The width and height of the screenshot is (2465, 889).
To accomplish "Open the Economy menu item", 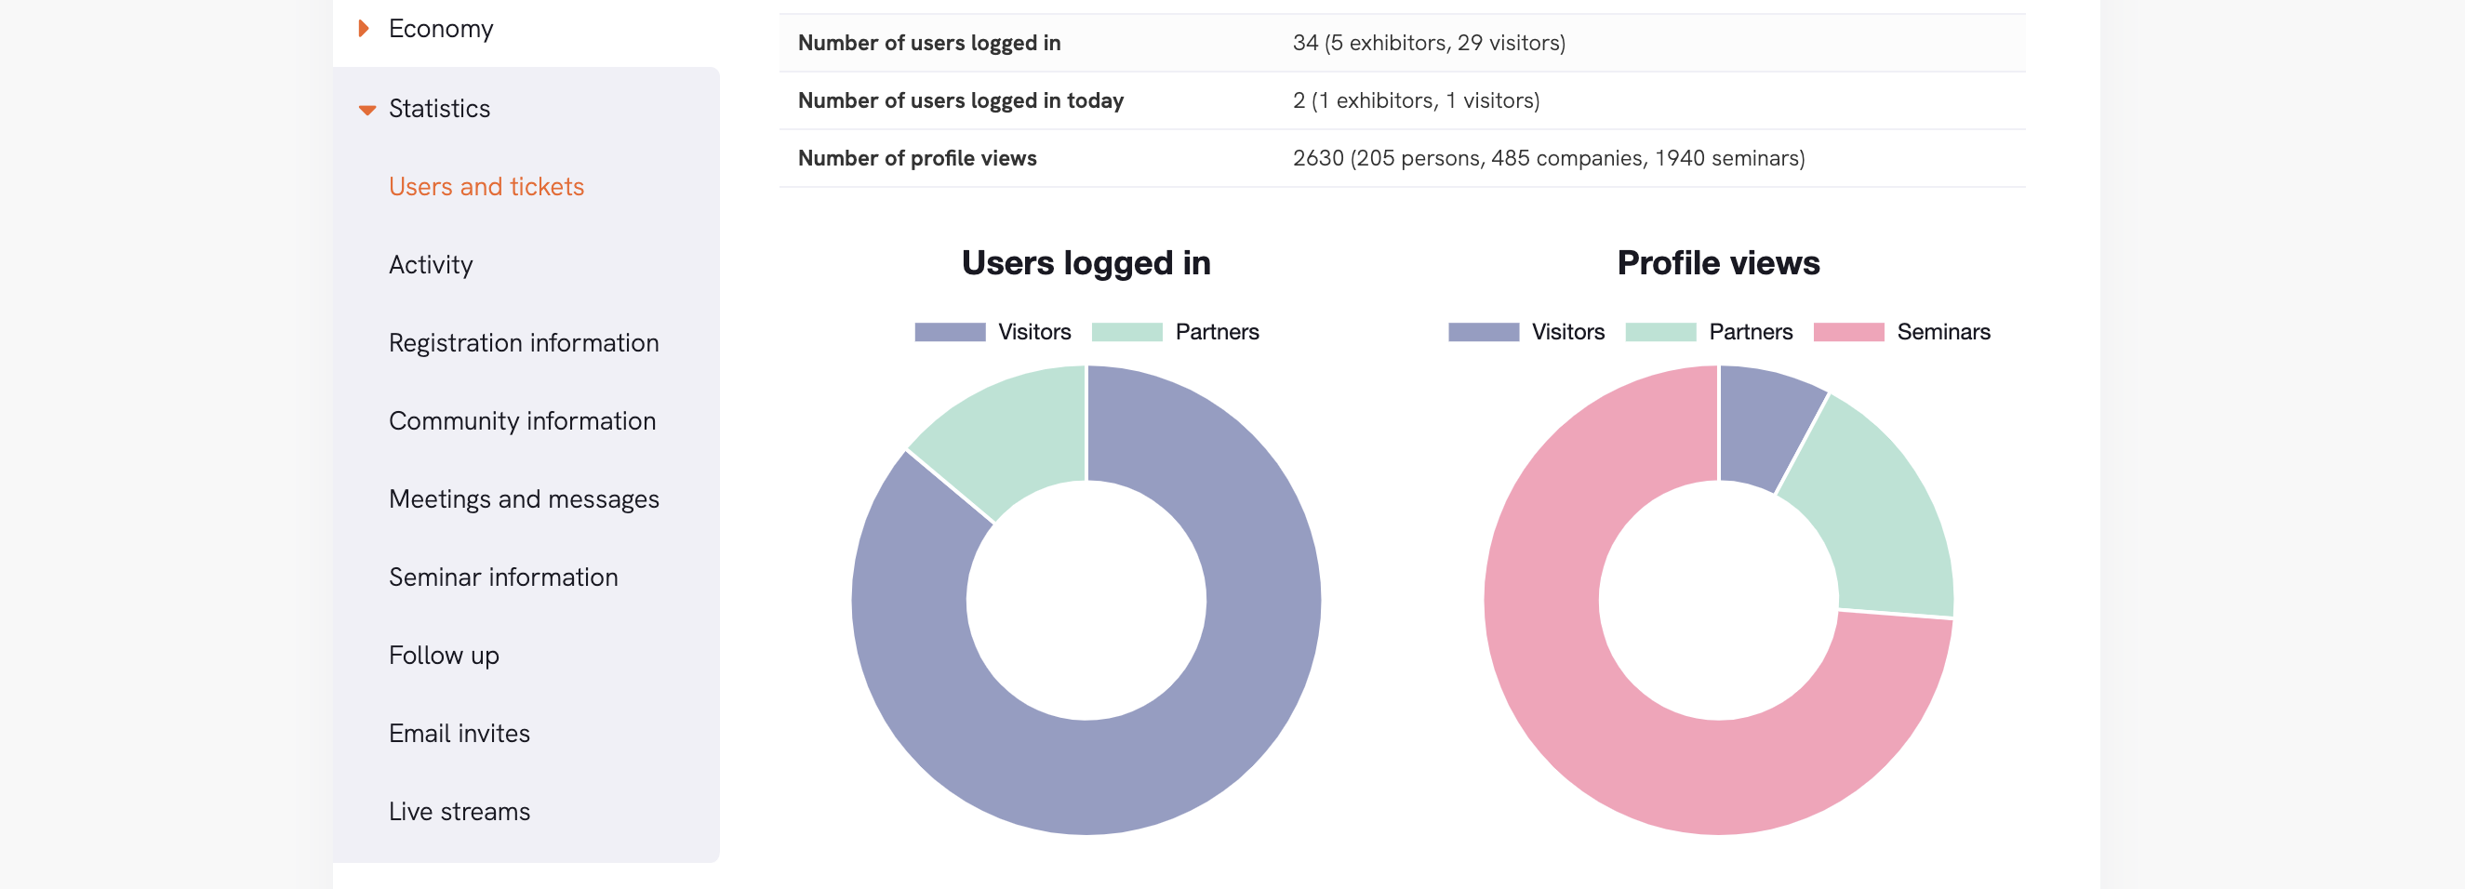I will (440, 29).
